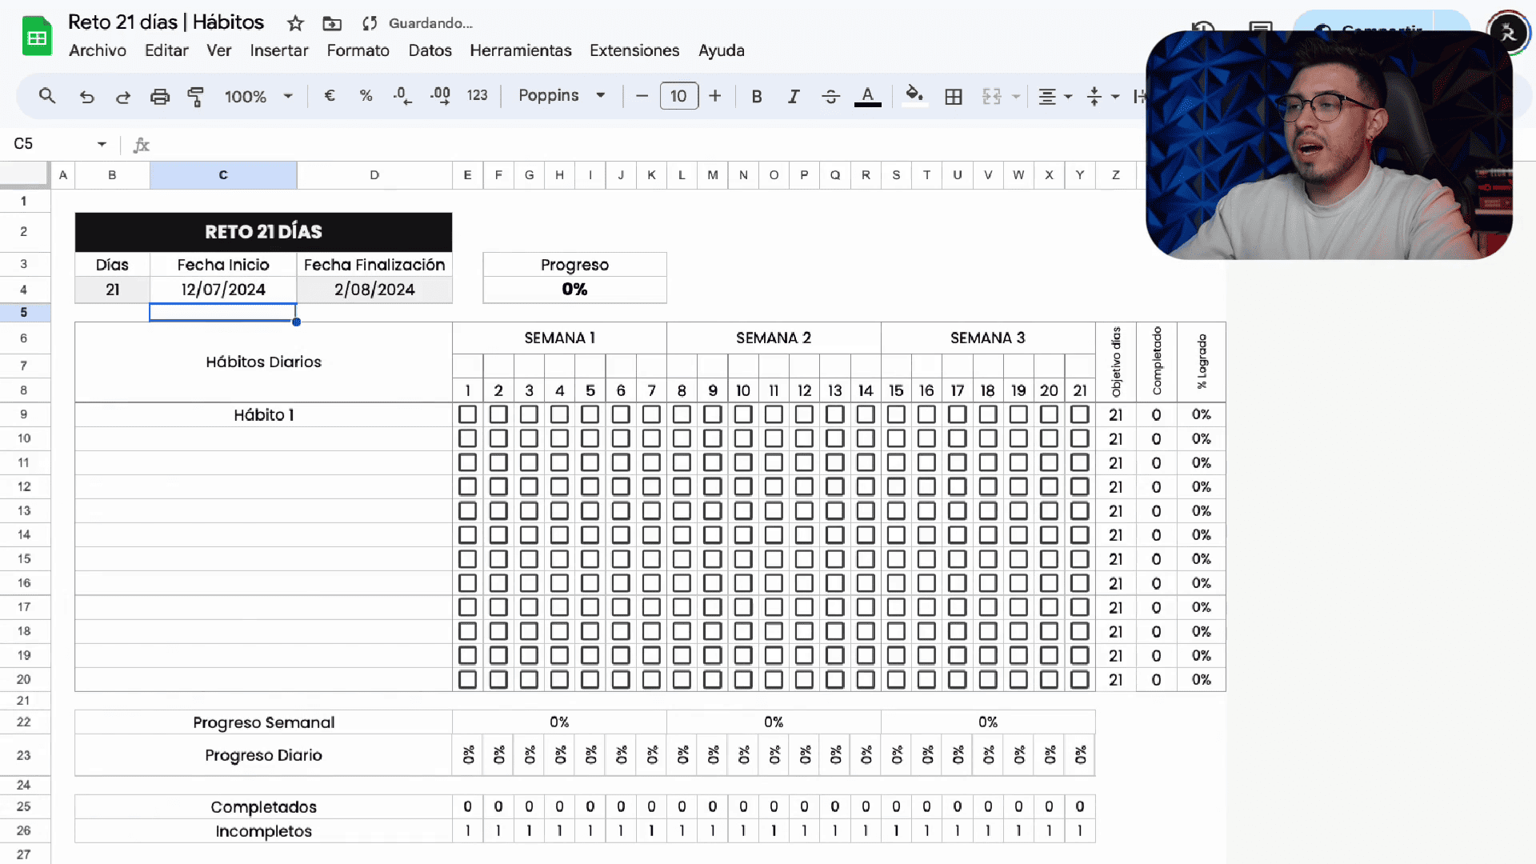Click the paint format roller icon
Image resolution: width=1536 pixels, height=864 pixels.
195,97
